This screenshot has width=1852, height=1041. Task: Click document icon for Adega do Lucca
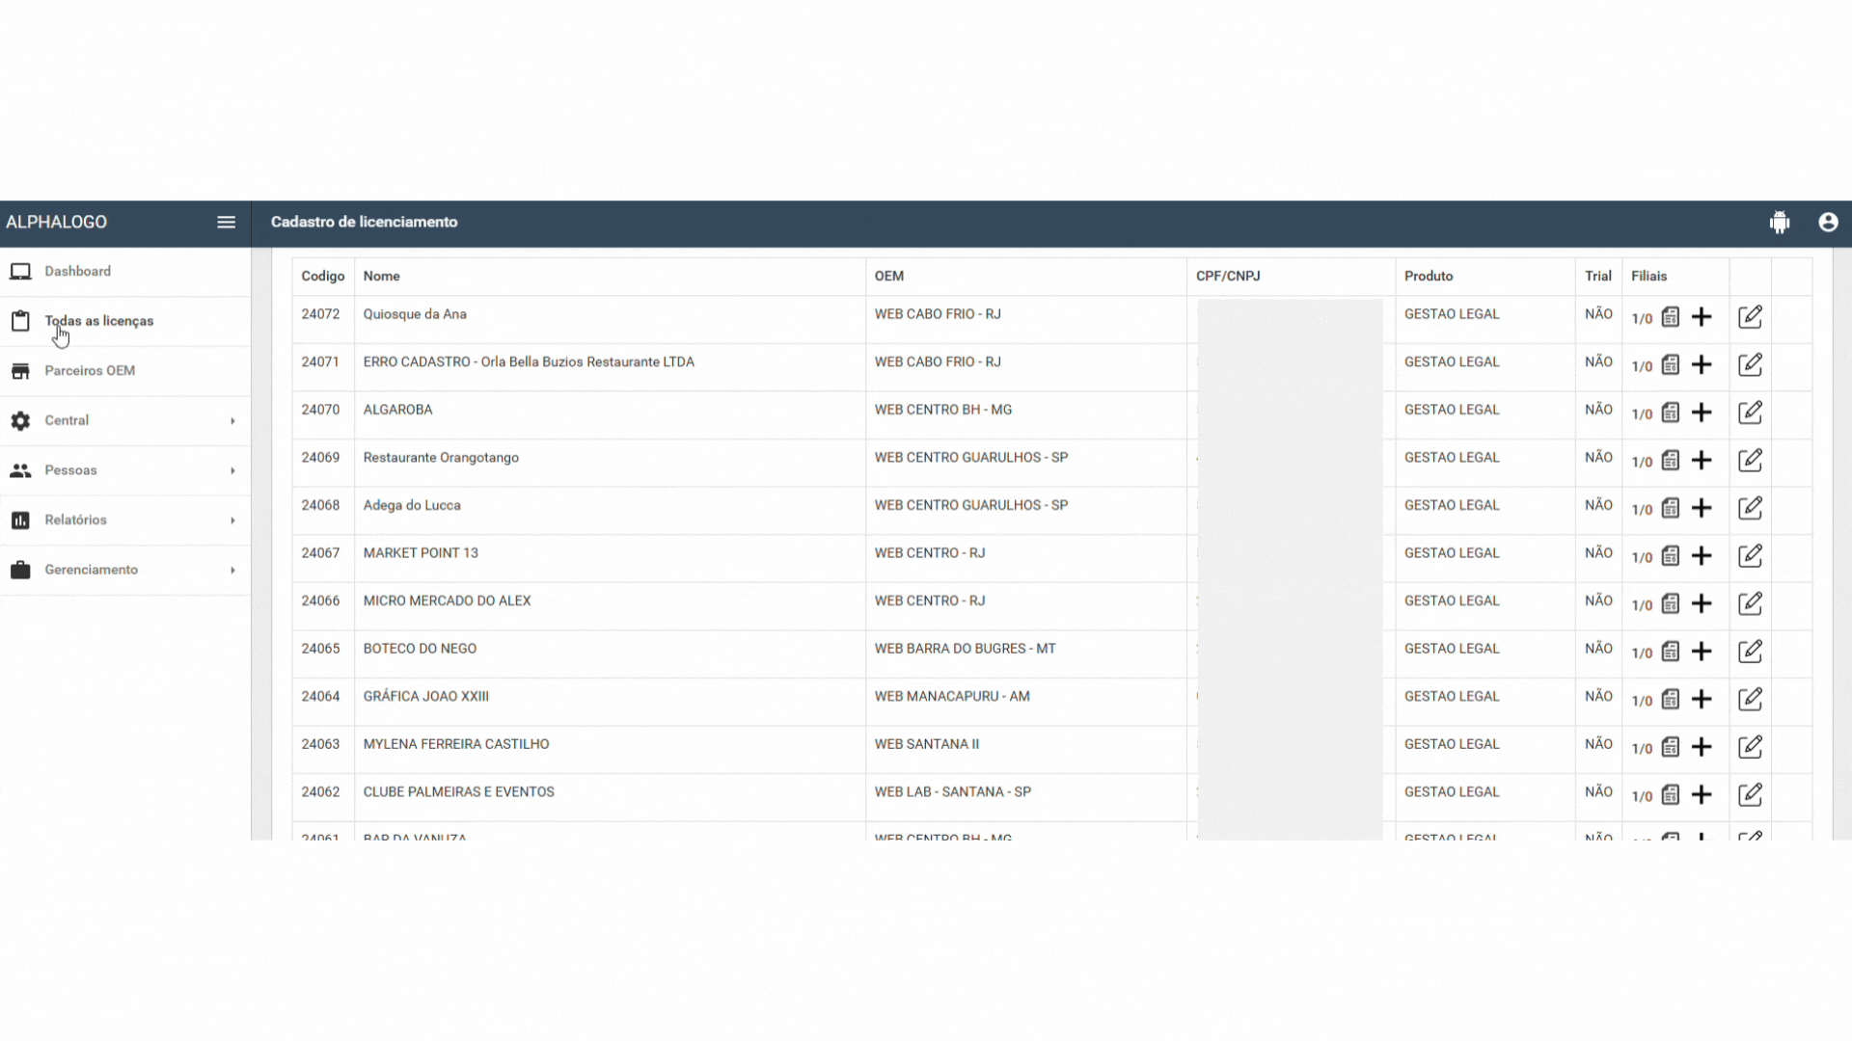pos(1671,508)
